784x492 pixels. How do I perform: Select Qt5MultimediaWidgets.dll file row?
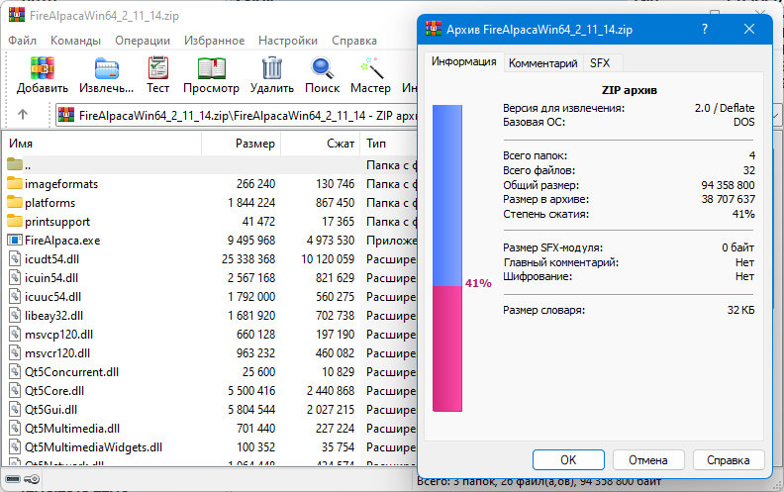click(x=210, y=447)
